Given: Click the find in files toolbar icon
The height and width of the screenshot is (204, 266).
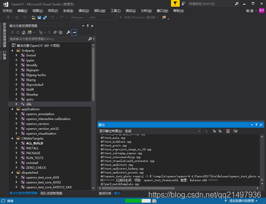Looking at the screenshot, I should 164,17.
